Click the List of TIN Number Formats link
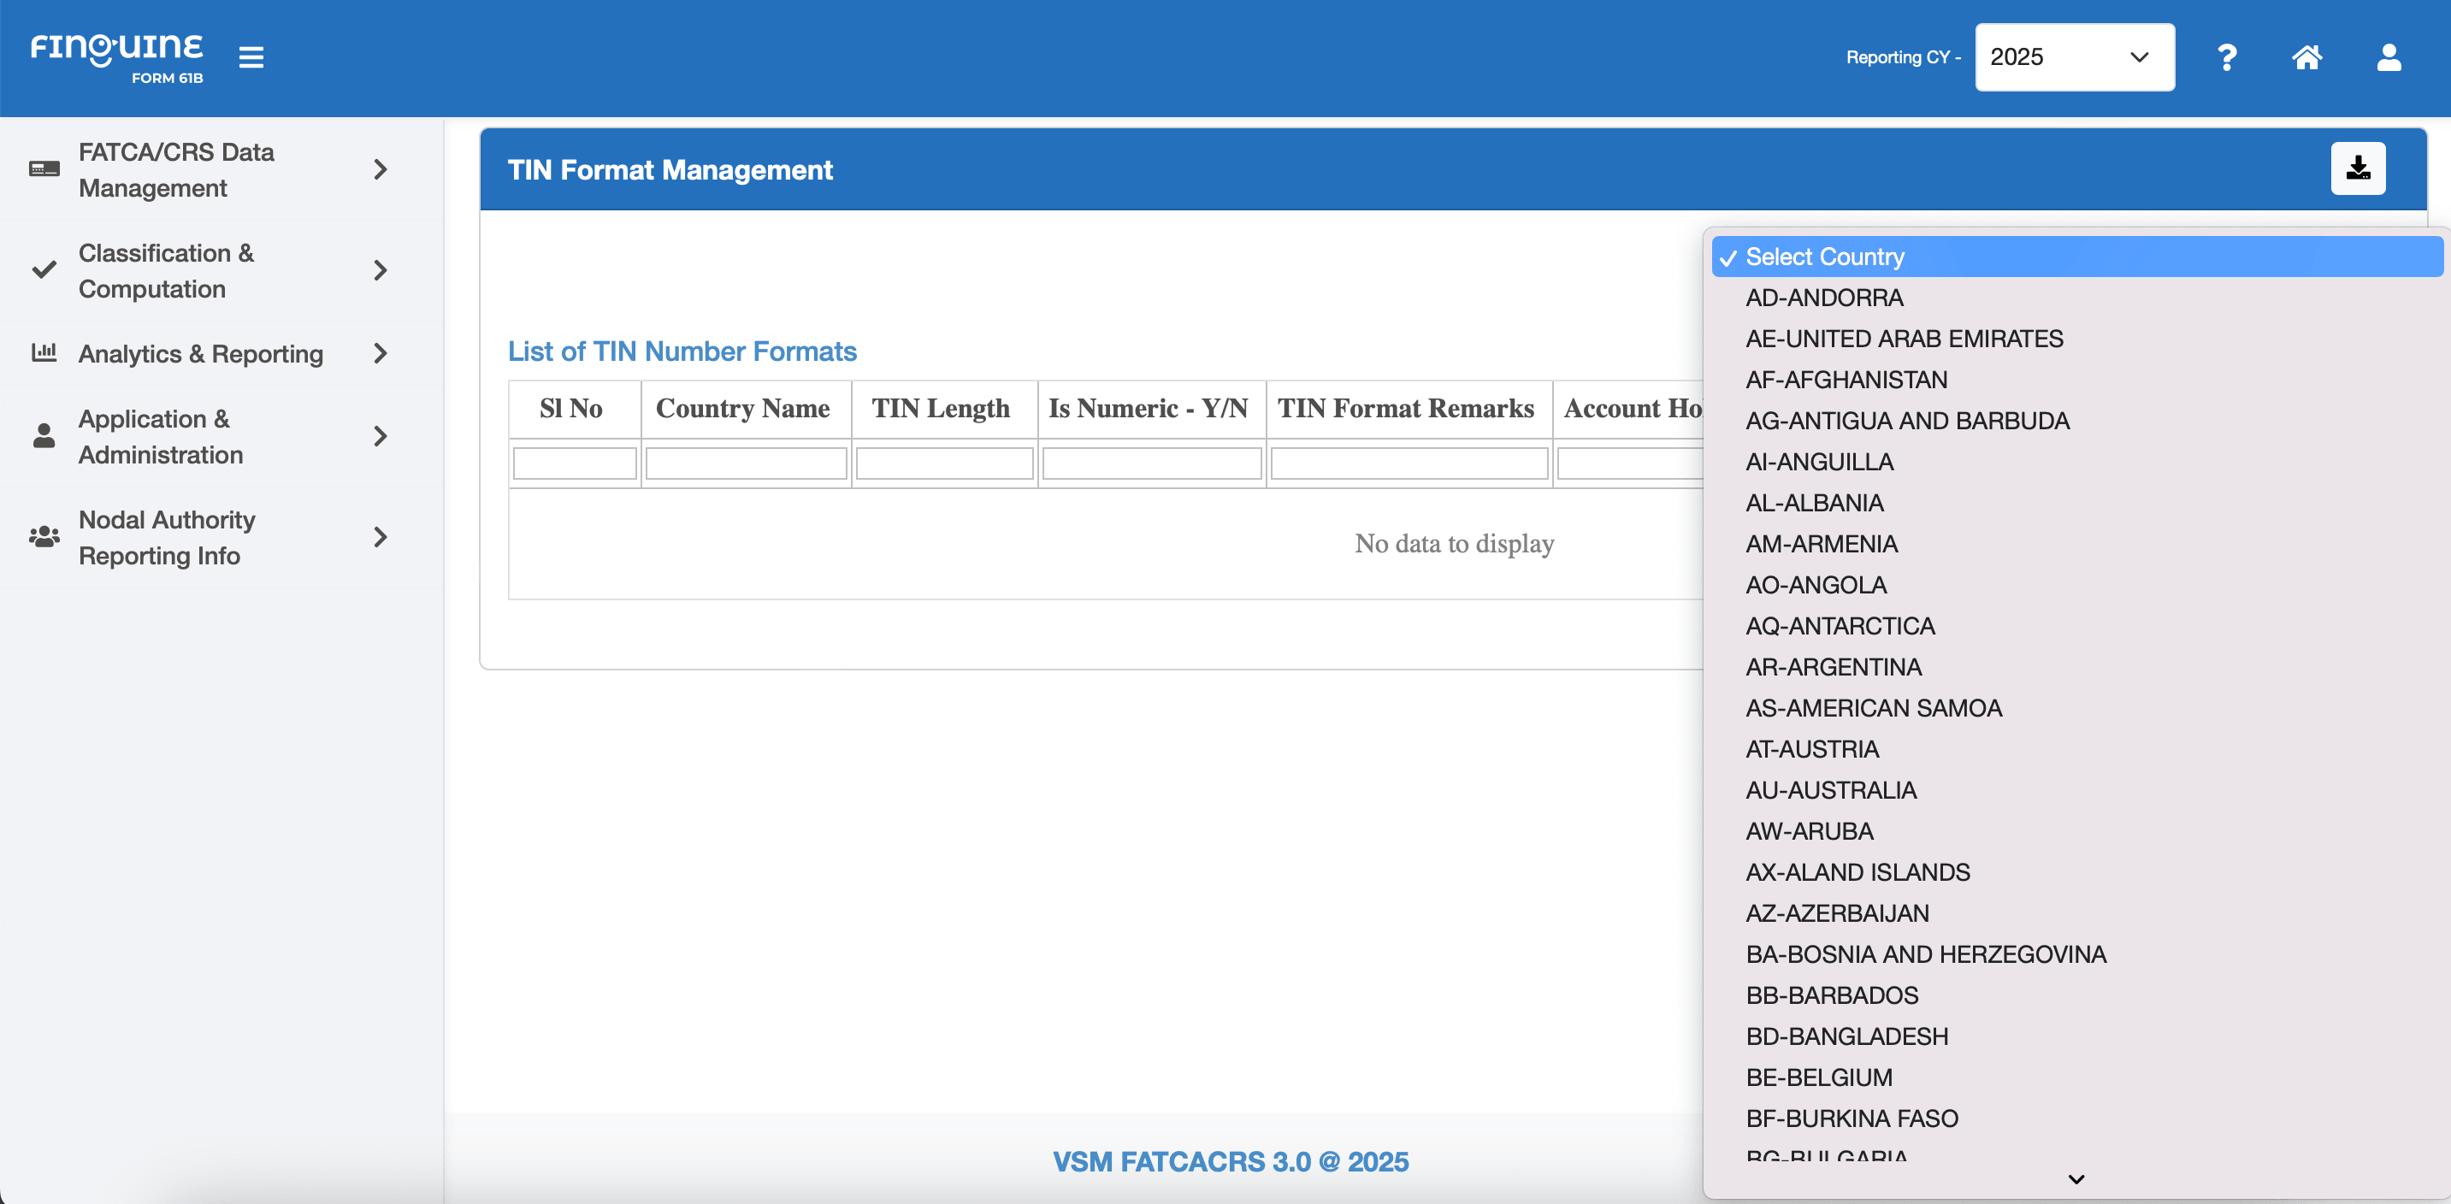Screen dimensions: 2451x1204 682,351
